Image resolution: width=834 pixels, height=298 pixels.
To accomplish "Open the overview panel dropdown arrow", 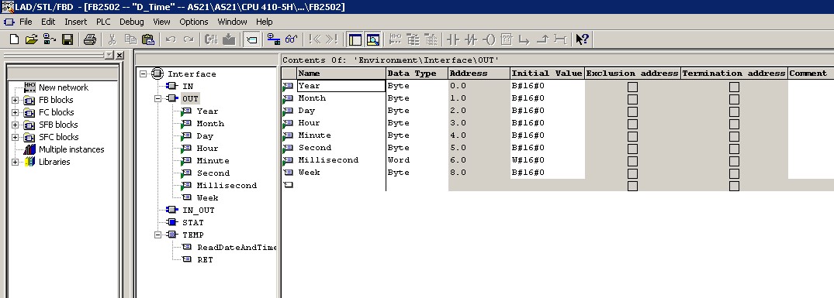I will (109, 55).
